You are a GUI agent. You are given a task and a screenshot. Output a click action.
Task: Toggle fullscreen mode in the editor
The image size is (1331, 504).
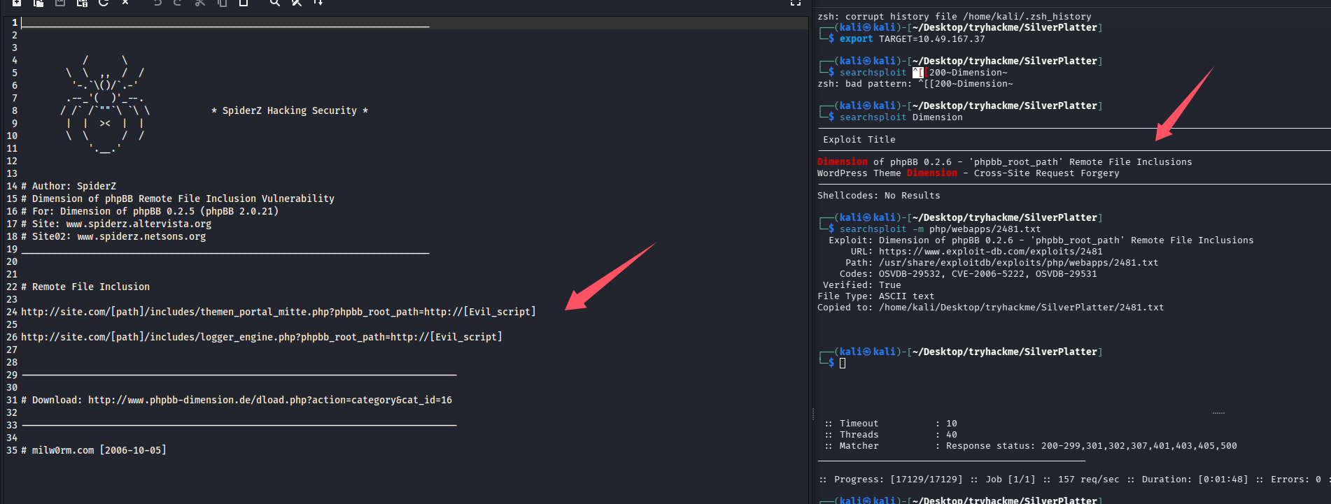pyautogui.click(x=796, y=3)
